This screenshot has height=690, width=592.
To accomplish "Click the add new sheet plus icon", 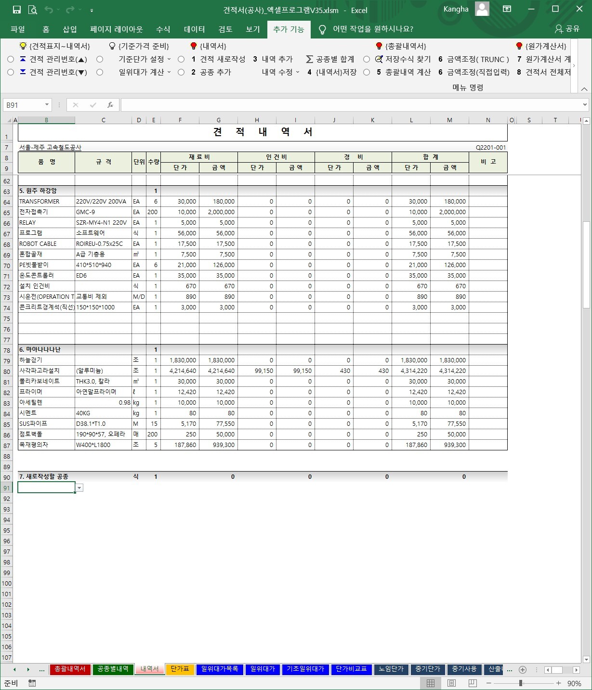I will (523, 670).
